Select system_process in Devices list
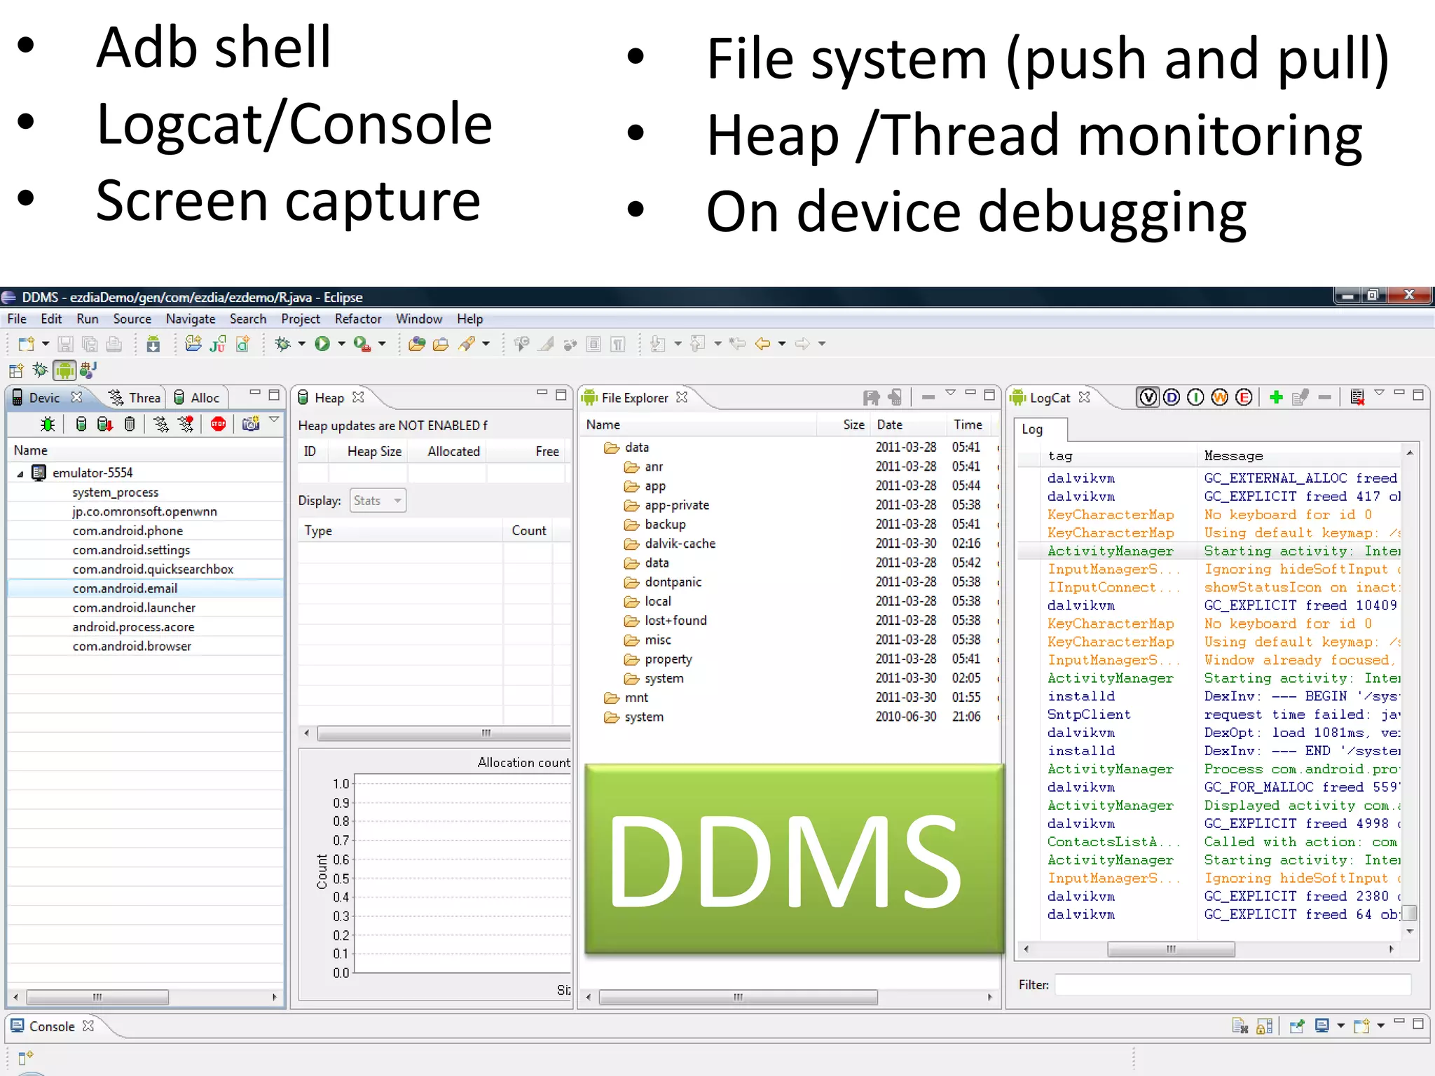This screenshot has height=1076, width=1435. 116,492
